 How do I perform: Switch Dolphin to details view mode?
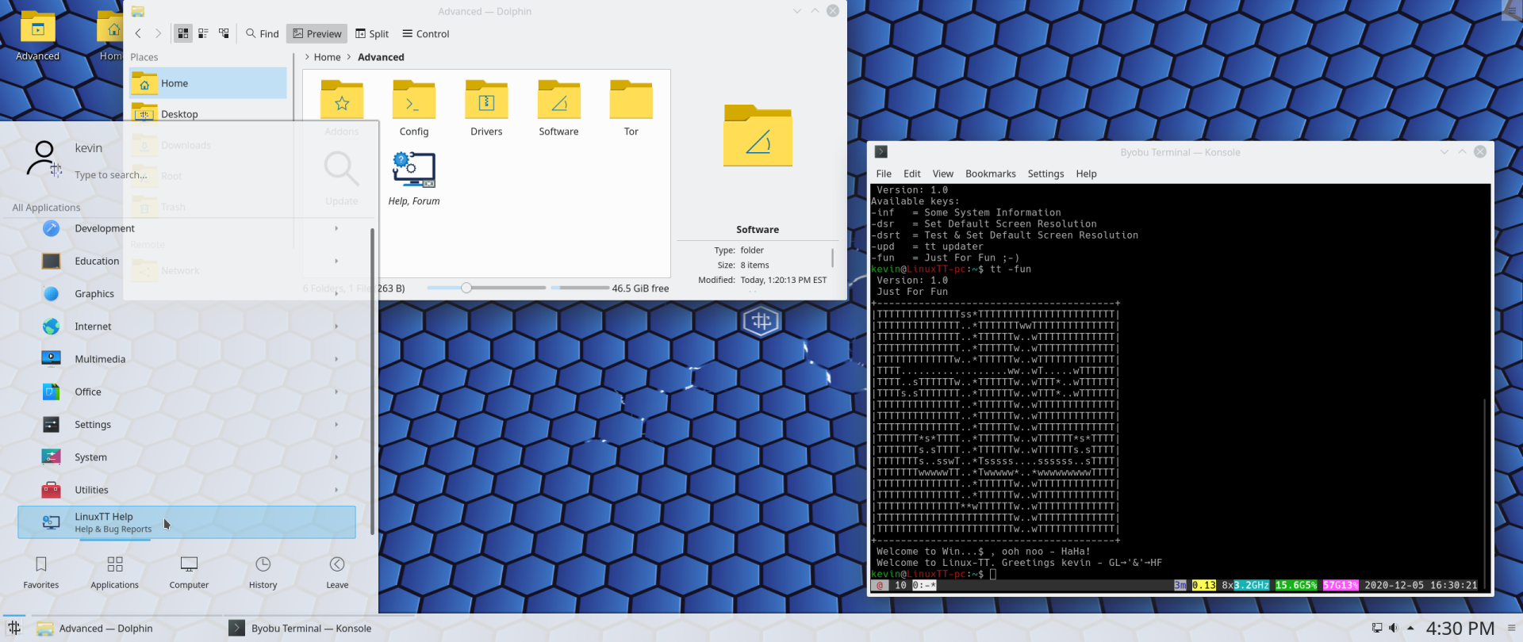pyautogui.click(x=224, y=33)
